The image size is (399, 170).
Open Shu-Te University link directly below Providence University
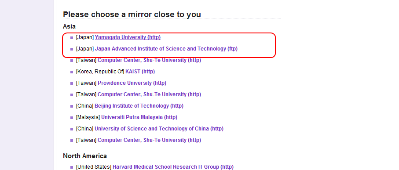coord(150,94)
